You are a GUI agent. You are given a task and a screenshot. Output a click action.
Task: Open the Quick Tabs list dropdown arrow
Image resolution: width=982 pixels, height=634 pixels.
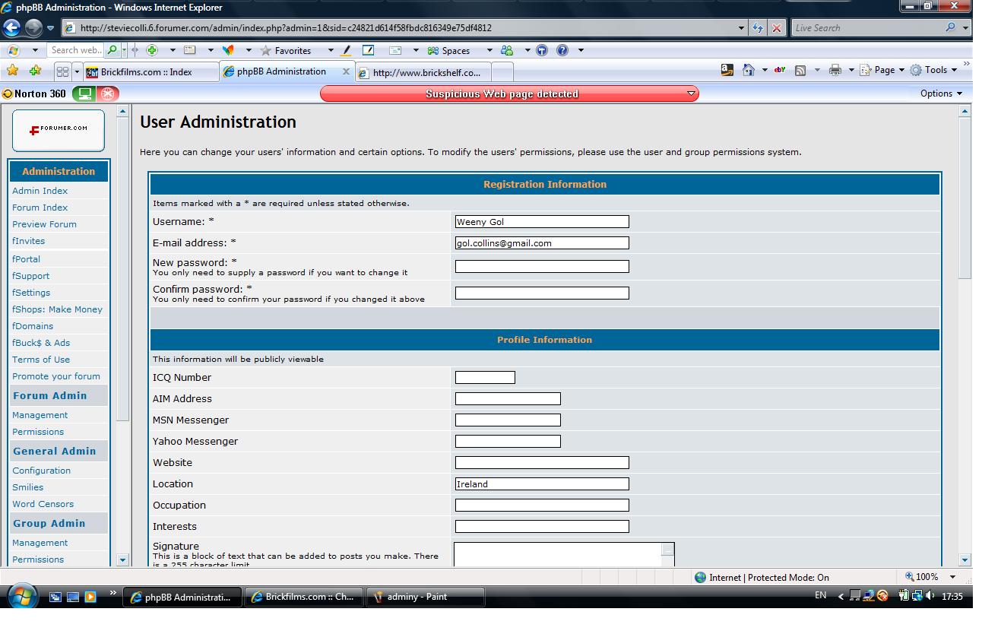click(77, 71)
